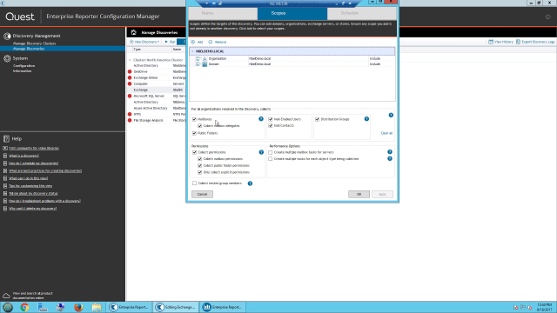Click the Help question mark icon in sidebar
This screenshot has height=313, width=557.
pyautogui.click(x=6, y=139)
